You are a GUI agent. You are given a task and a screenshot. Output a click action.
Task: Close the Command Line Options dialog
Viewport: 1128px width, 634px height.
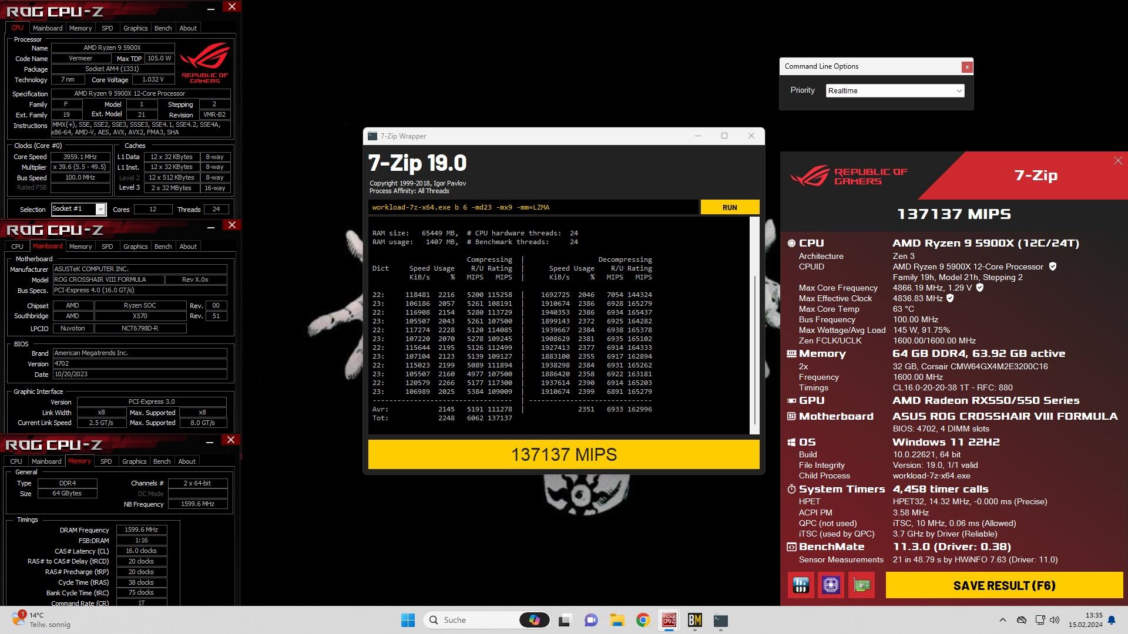[x=966, y=67]
